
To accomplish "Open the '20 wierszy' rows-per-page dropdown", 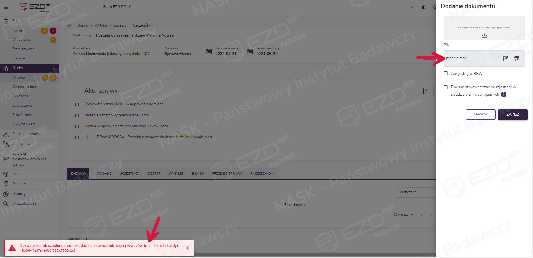I will coord(403,215).
